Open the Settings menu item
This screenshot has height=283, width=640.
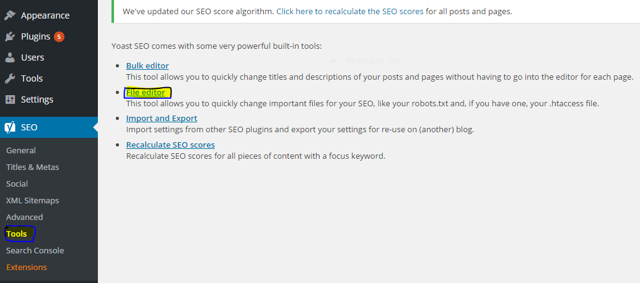click(37, 99)
